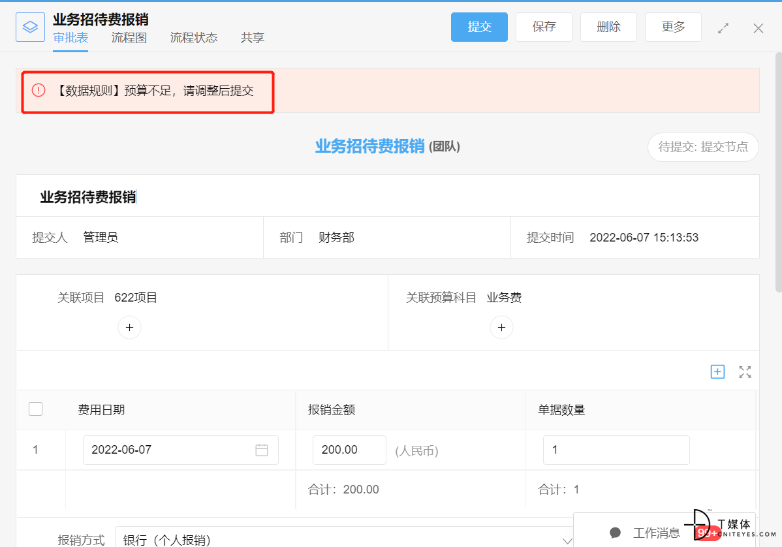This screenshot has height=547, width=782.
Task: Edit the 业务招待费报销 title field
Action: [x=388, y=196]
